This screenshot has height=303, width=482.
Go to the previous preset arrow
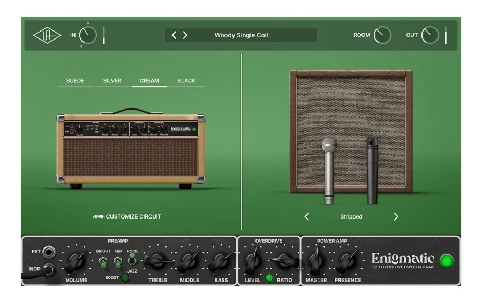174,35
